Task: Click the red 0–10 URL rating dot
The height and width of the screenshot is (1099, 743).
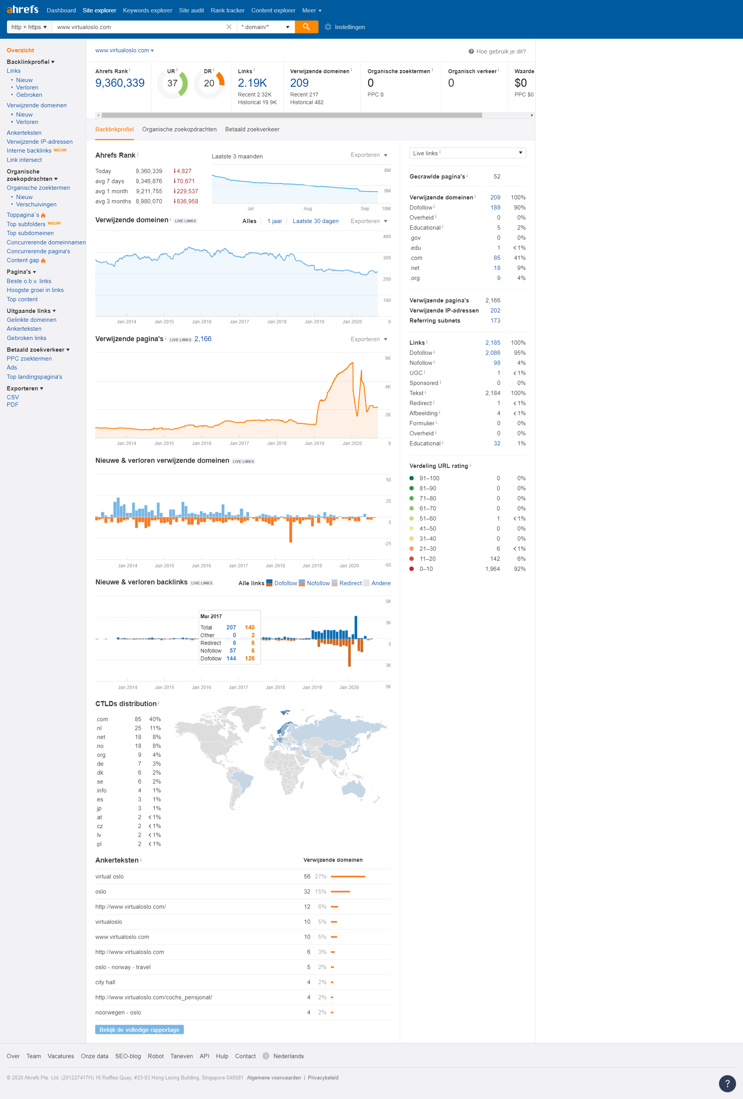Action: pyautogui.click(x=412, y=569)
